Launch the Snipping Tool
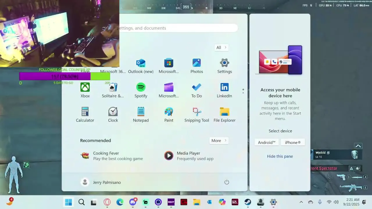The width and height of the screenshot is (372, 209). [x=197, y=115]
